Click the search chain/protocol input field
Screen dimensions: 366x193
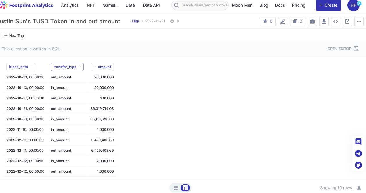tap(204, 5)
